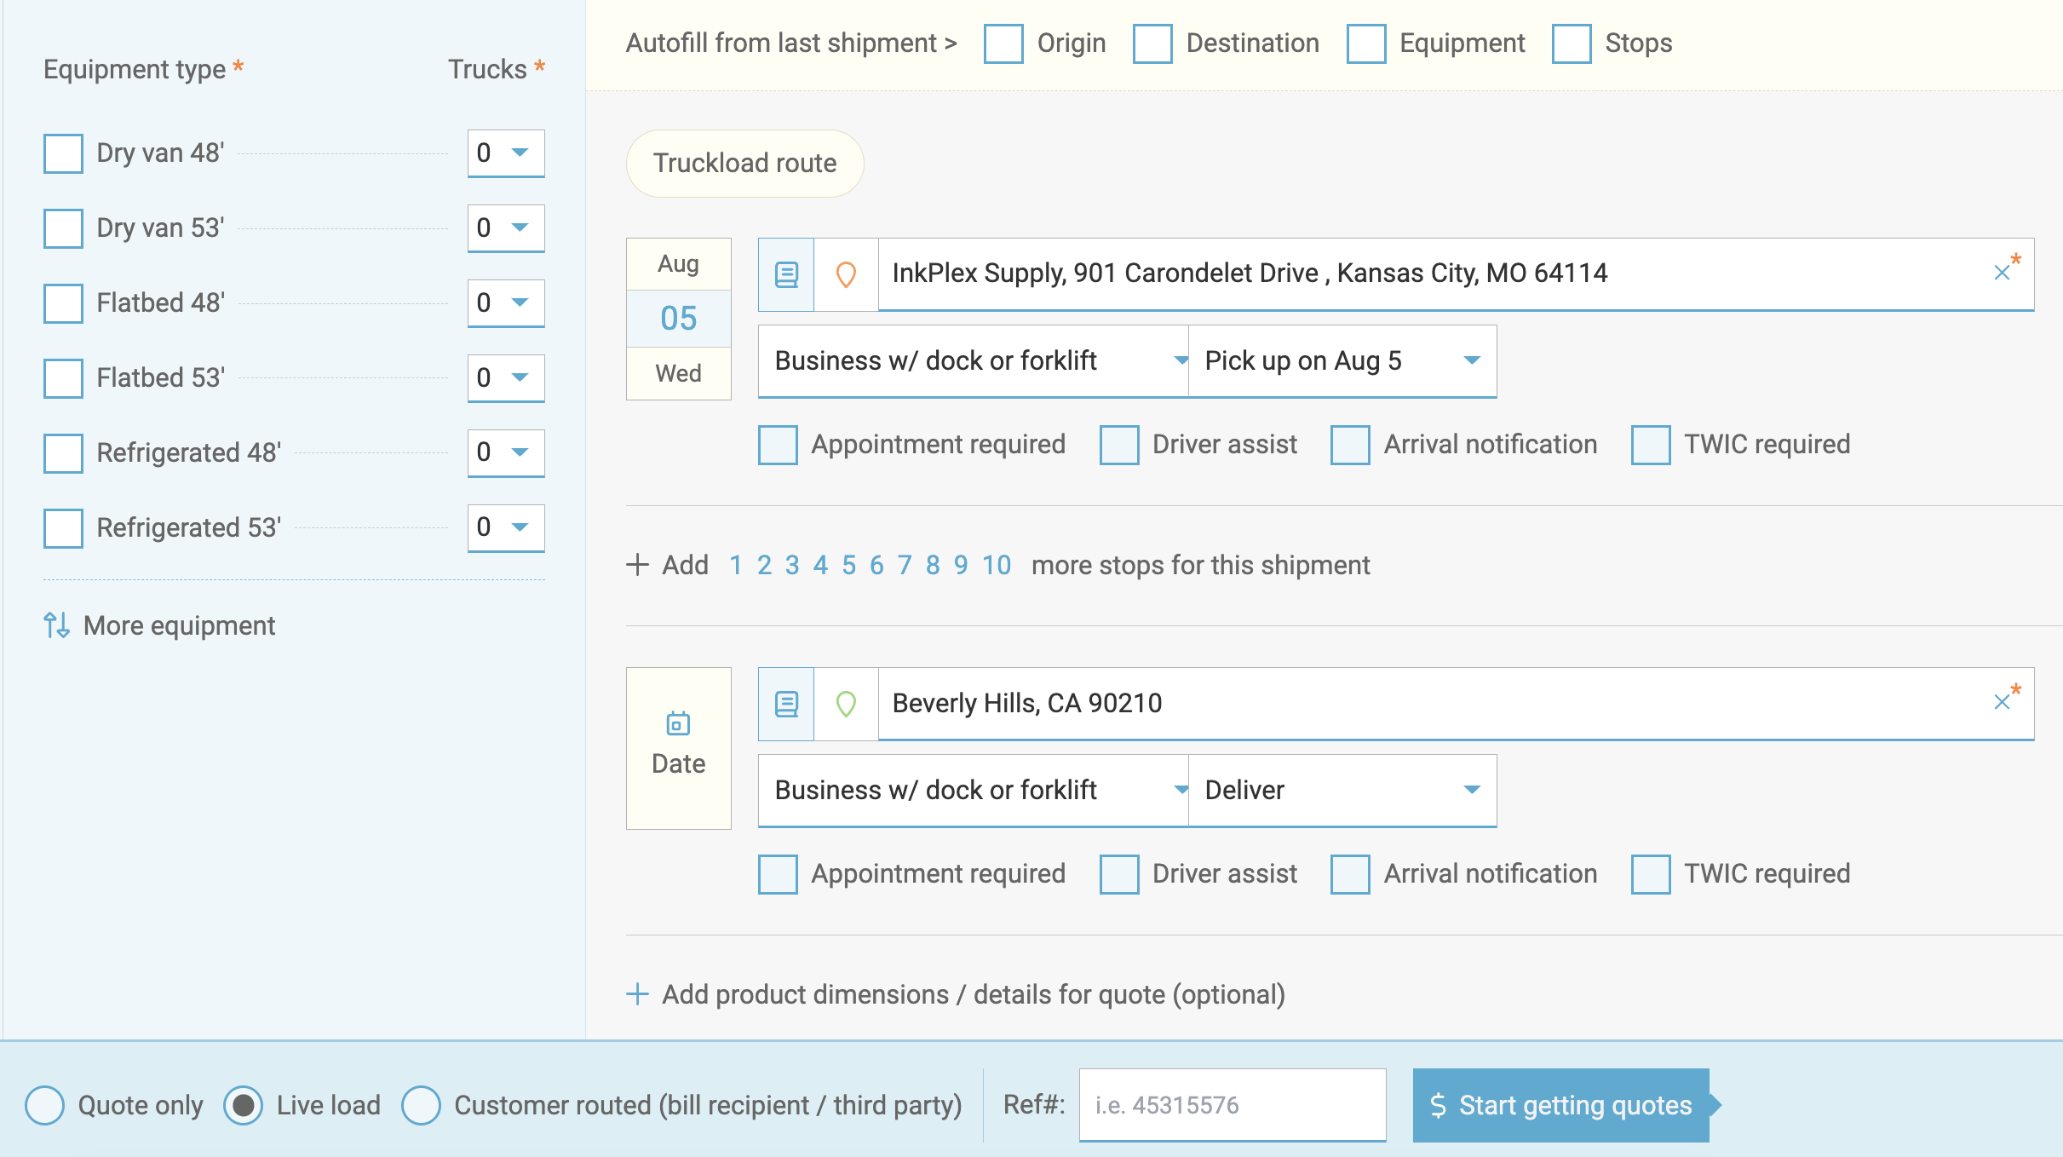The width and height of the screenshot is (2063, 1157).
Task: Check the Refrigerated 48' checkbox
Action: click(63, 453)
